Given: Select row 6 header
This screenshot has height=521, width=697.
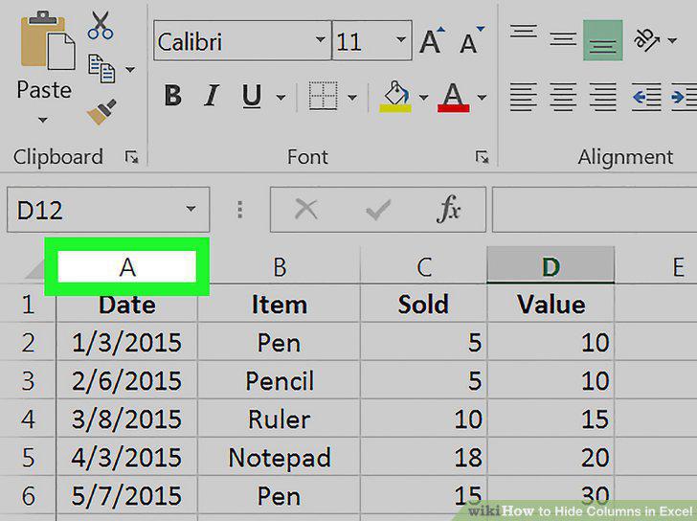Looking at the screenshot, I should point(28,496).
